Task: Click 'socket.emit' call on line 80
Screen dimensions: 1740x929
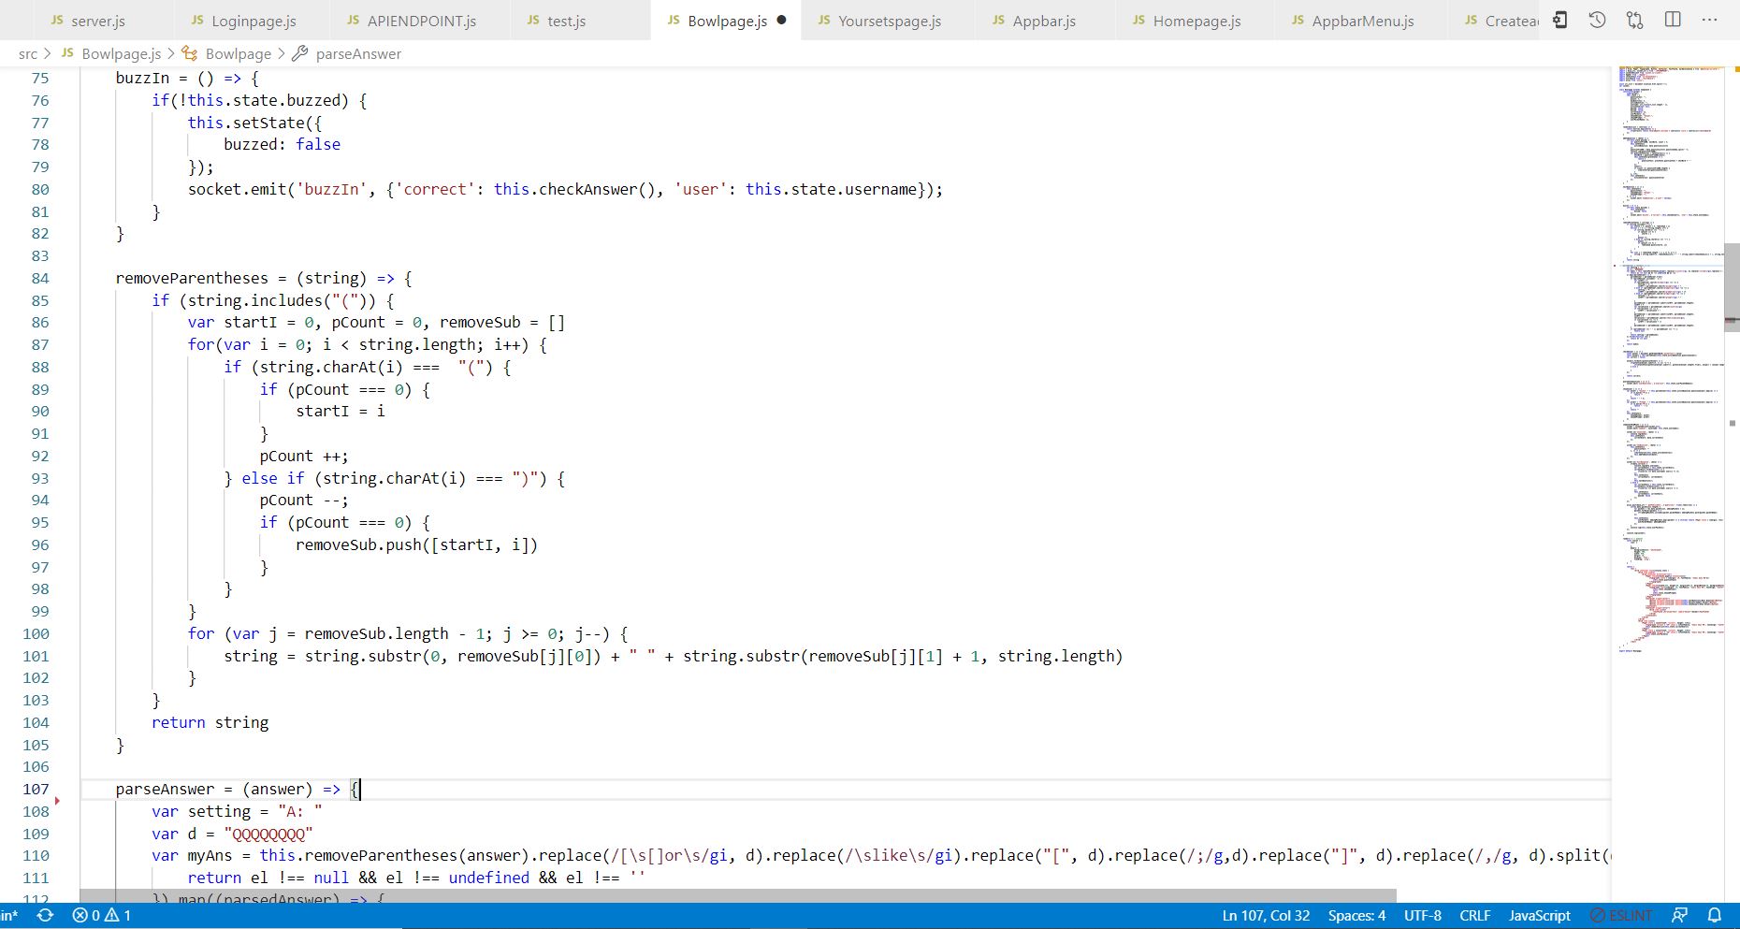Action: coord(237,190)
